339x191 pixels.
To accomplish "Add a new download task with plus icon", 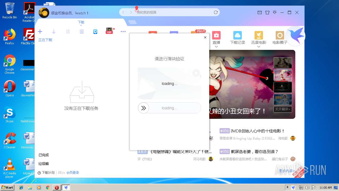I will [x=40, y=32].
